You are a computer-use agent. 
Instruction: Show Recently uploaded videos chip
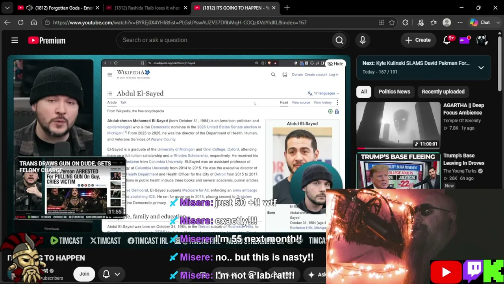tap(443, 92)
